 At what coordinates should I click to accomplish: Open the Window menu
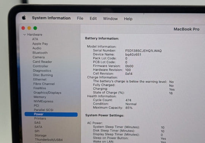click(x=110, y=19)
